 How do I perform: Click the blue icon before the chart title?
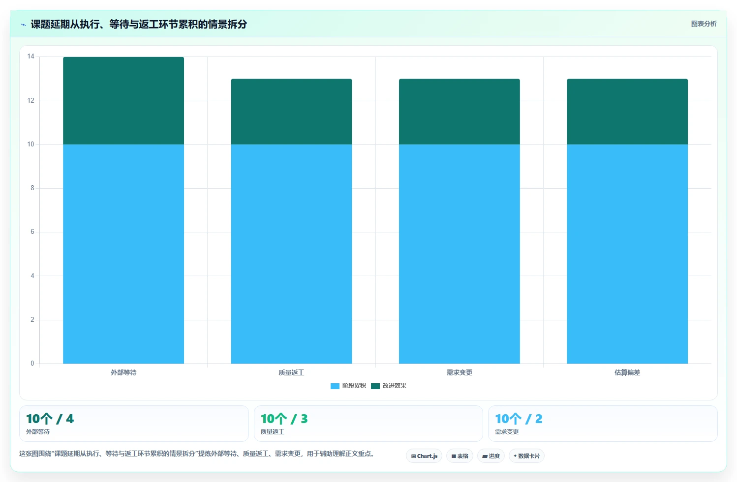(23, 25)
